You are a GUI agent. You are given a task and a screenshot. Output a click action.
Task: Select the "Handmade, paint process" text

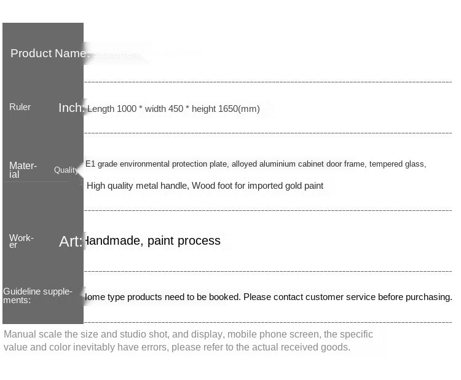click(x=152, y=240)
